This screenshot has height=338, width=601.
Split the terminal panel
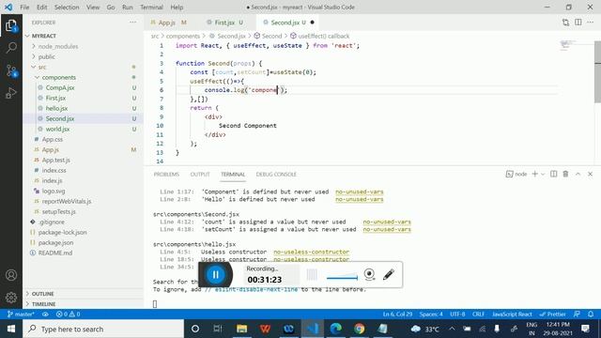pyautogui.click(x=553, y=174)
